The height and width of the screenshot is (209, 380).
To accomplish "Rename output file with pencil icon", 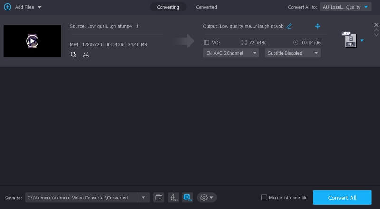I will (x=289, y=26).
